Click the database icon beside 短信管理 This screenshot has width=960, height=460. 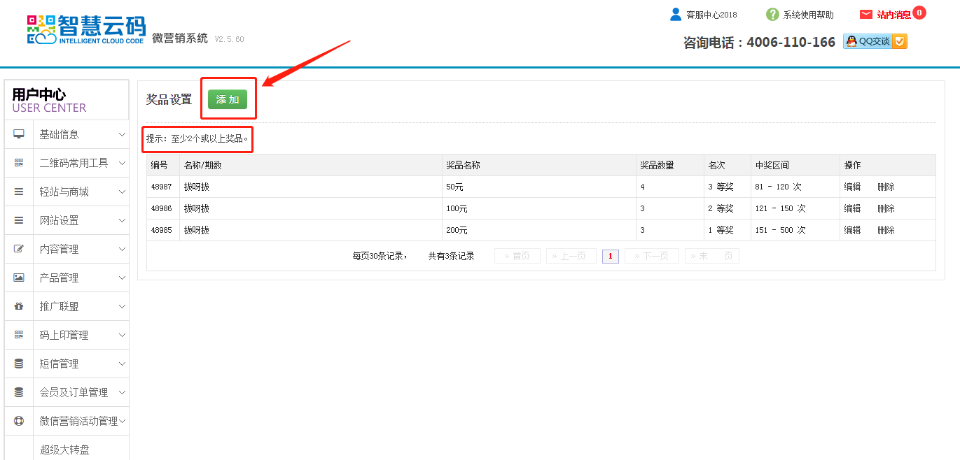[x=19, y=364]
